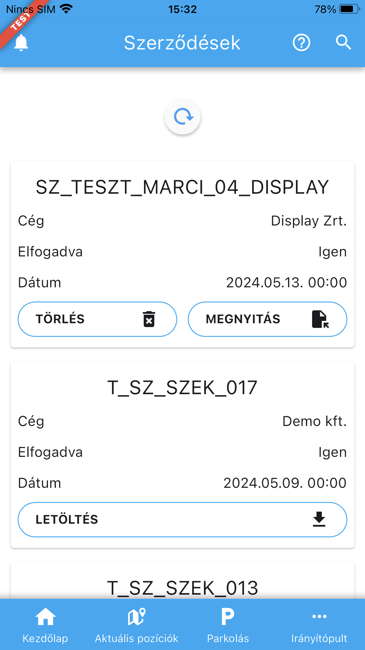
Task: Tap the battery indicator icon
Action: click(349, 9)
